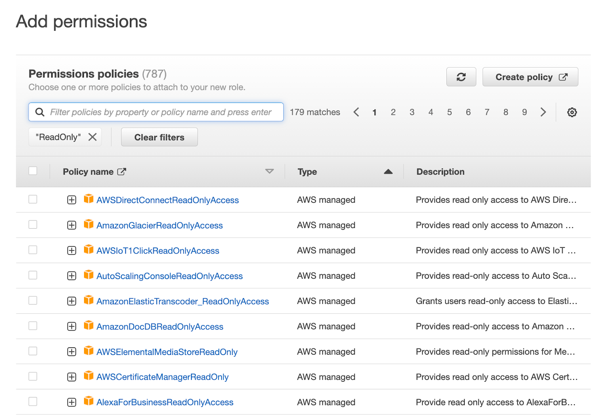611x416 pixels.
Task: Open the AWSCertificateManagerReadOnly policy link
Action: pos(163,377)
